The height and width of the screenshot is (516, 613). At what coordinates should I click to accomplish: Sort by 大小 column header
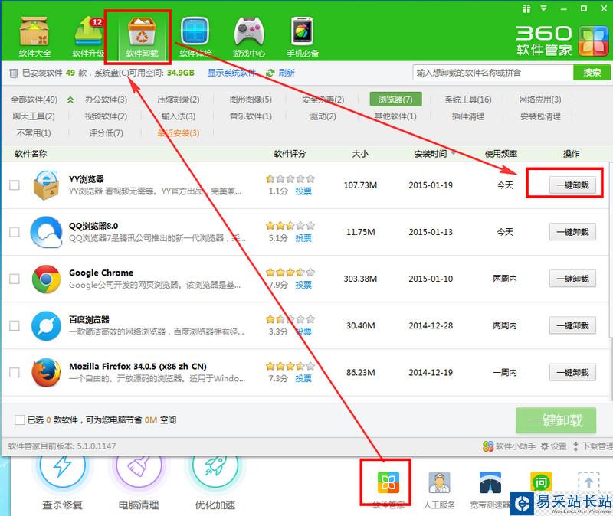click(360, 154)
